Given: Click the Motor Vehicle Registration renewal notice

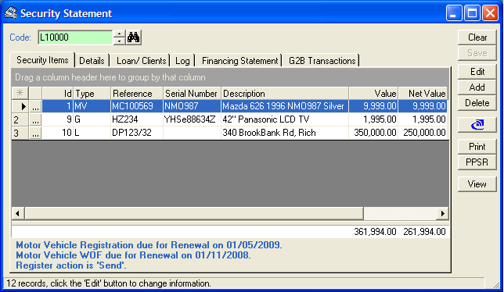Looking at the screenshot, I should [x=149, y=245].
